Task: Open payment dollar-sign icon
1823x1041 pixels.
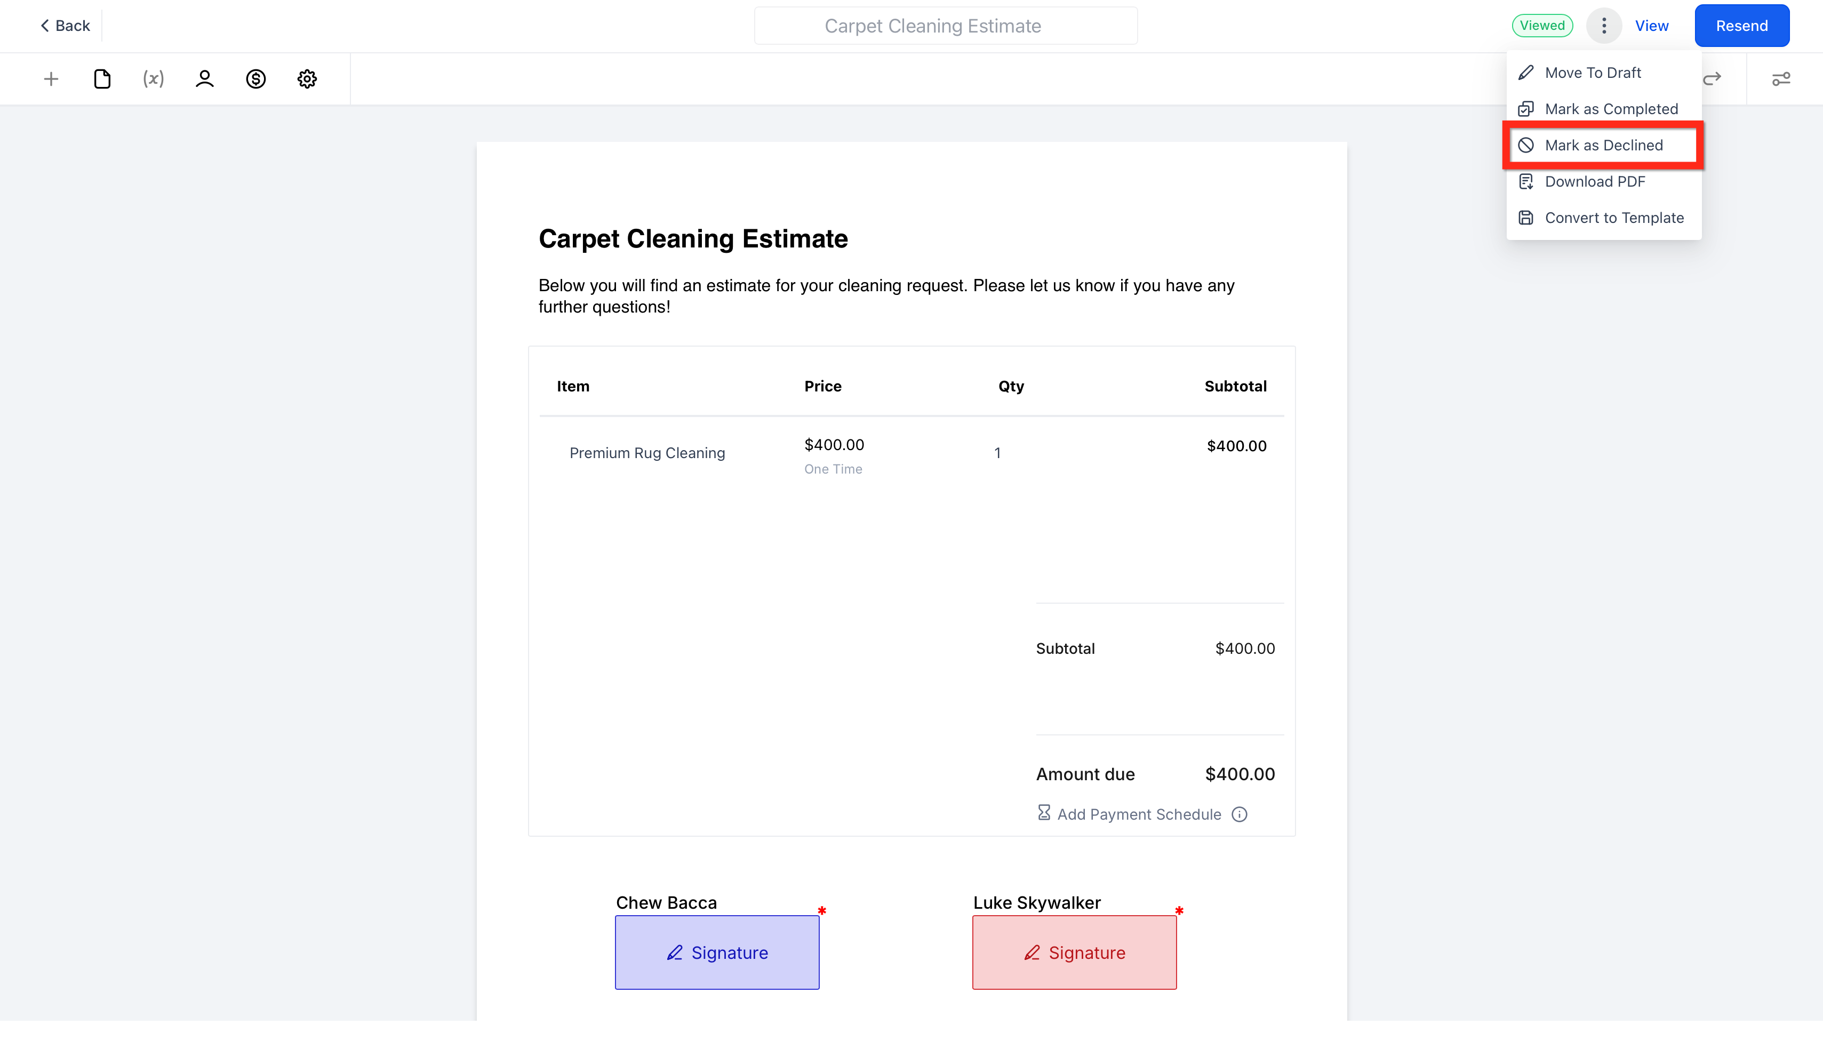Action: 256,78
